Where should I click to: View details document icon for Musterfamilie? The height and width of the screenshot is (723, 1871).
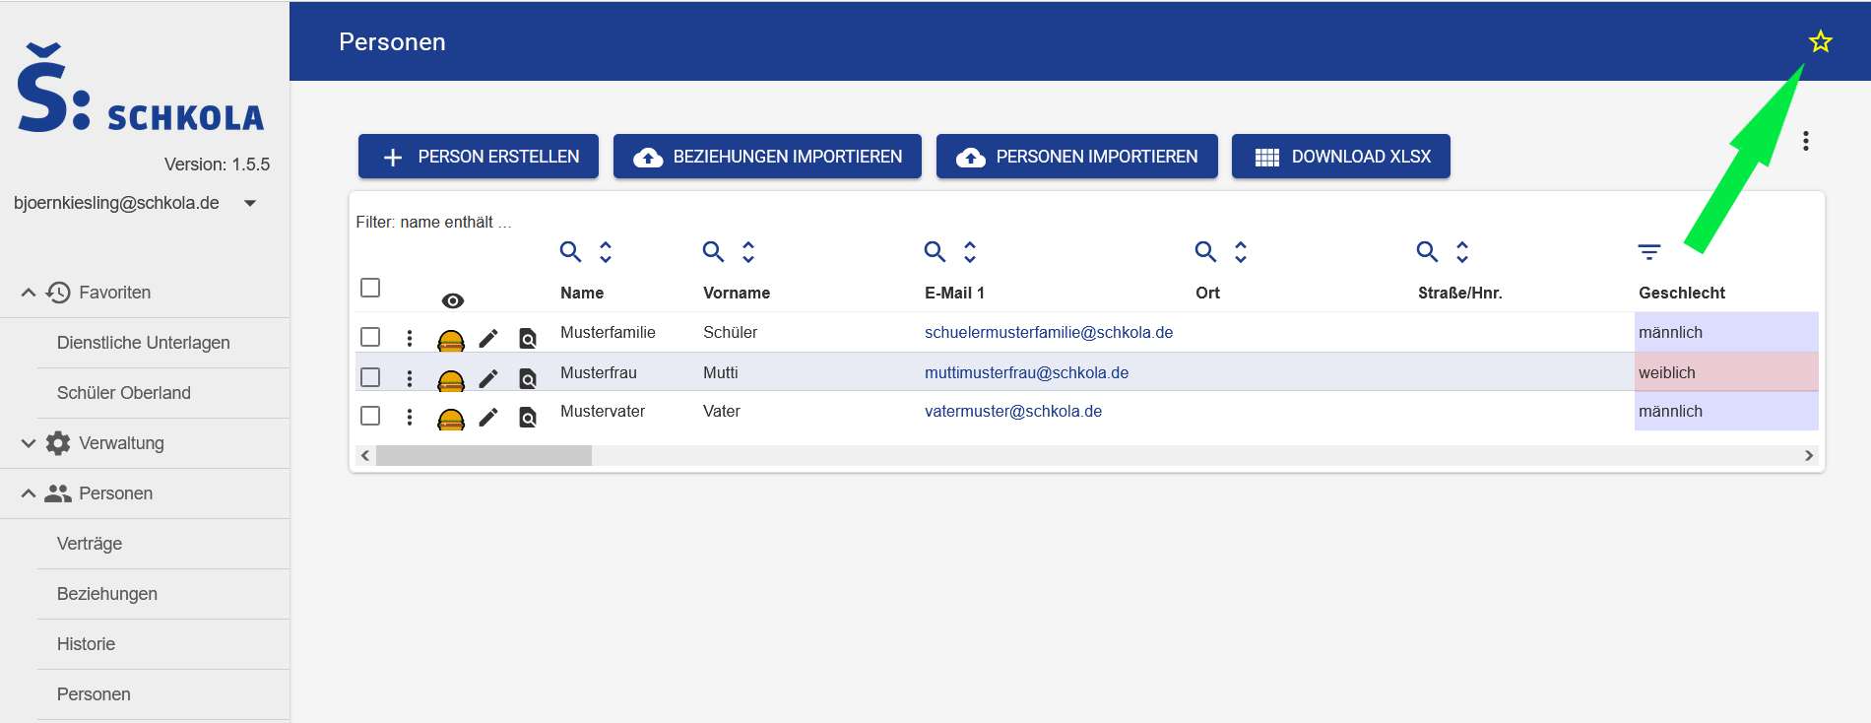(x=528, y=339)
